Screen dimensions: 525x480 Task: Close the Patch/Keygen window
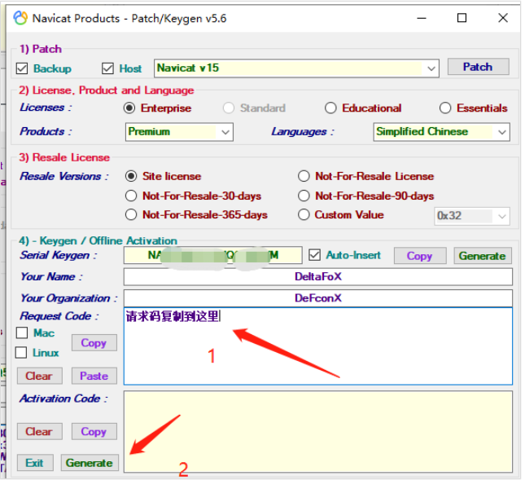(502, 18)
